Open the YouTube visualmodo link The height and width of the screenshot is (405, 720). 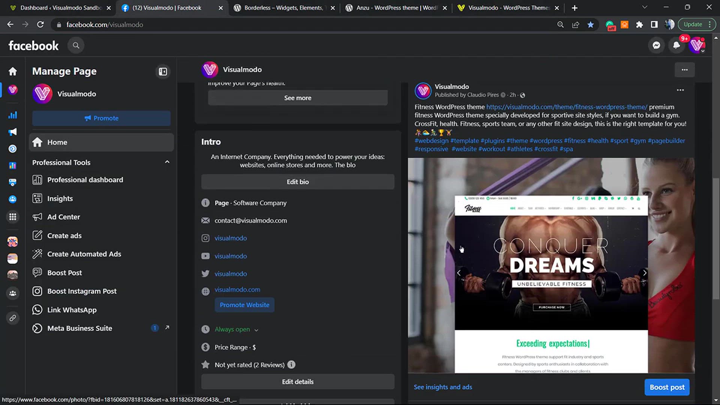(x=231, y=256)
